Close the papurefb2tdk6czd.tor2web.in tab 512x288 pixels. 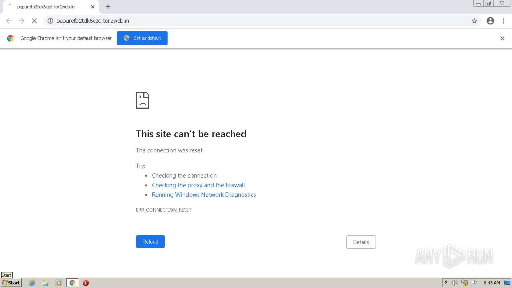coord(93,7)
